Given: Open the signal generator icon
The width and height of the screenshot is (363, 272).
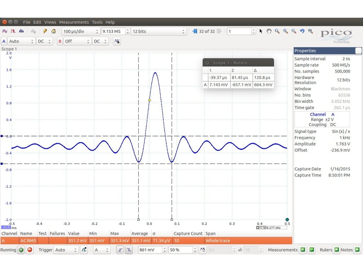Looking at the screenshot, I should pos(117,41).
